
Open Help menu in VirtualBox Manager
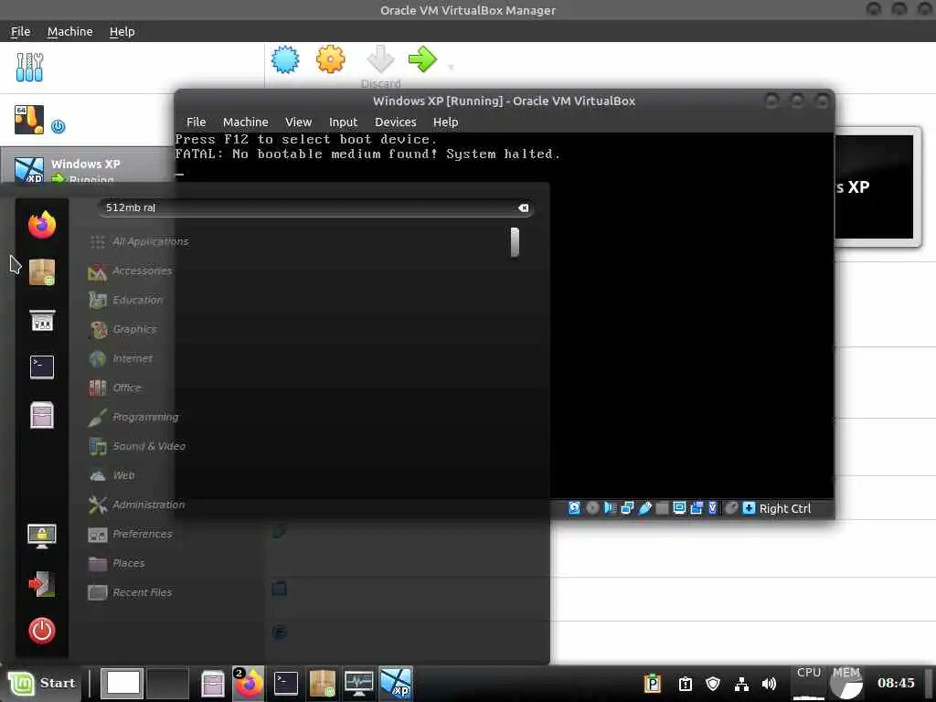pos(122,32)
